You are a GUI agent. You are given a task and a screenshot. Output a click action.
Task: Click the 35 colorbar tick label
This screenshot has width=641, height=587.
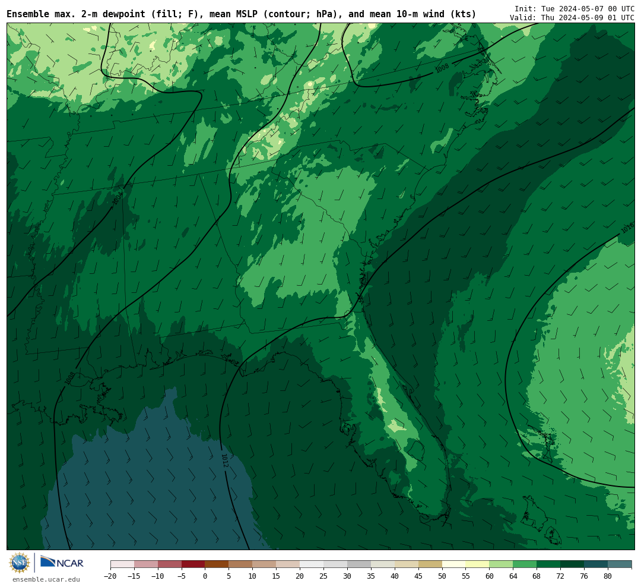371,576
